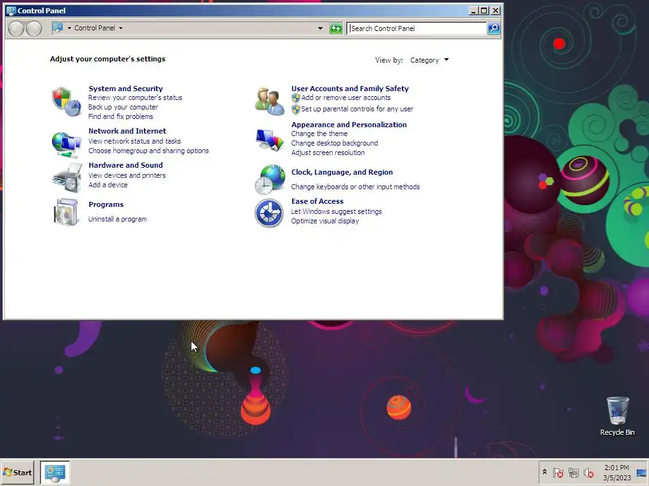This screenshot has width=649, height=486.
Task: Open the Start menu
Action: pos(17,472)
